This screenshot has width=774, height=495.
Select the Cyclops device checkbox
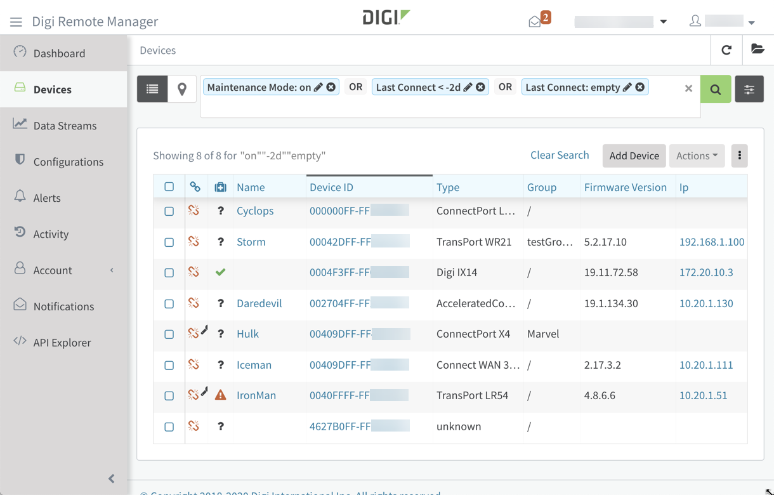point(169,211)
